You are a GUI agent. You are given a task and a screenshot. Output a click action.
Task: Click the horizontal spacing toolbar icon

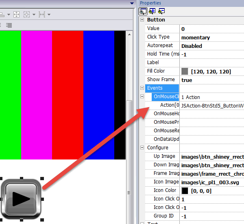point(42,15)
